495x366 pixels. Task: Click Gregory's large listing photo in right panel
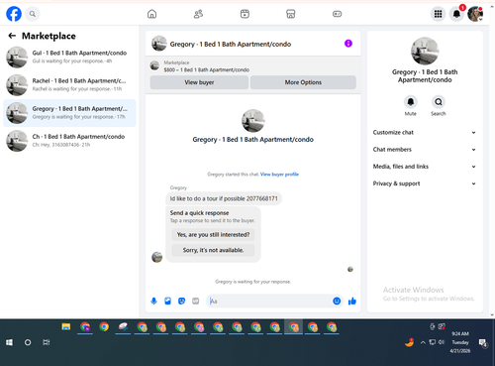(x=425, y=51)
